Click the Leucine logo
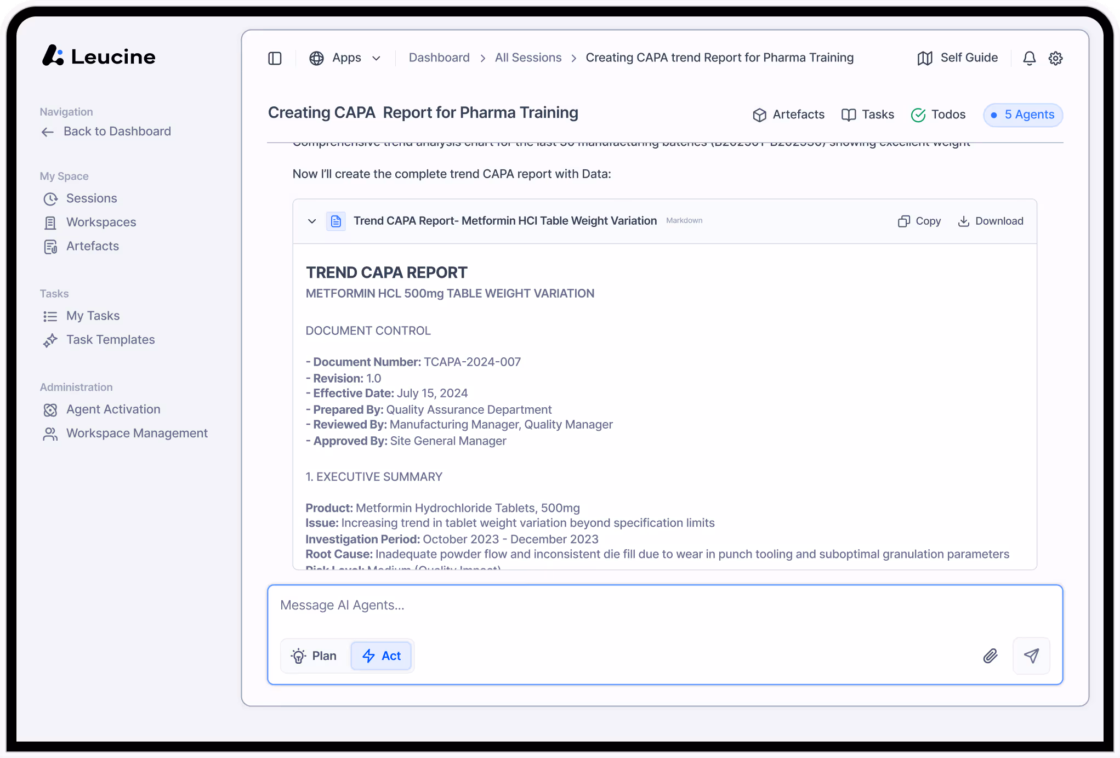This screenshot has width=1120, height=758. (99, 56)
